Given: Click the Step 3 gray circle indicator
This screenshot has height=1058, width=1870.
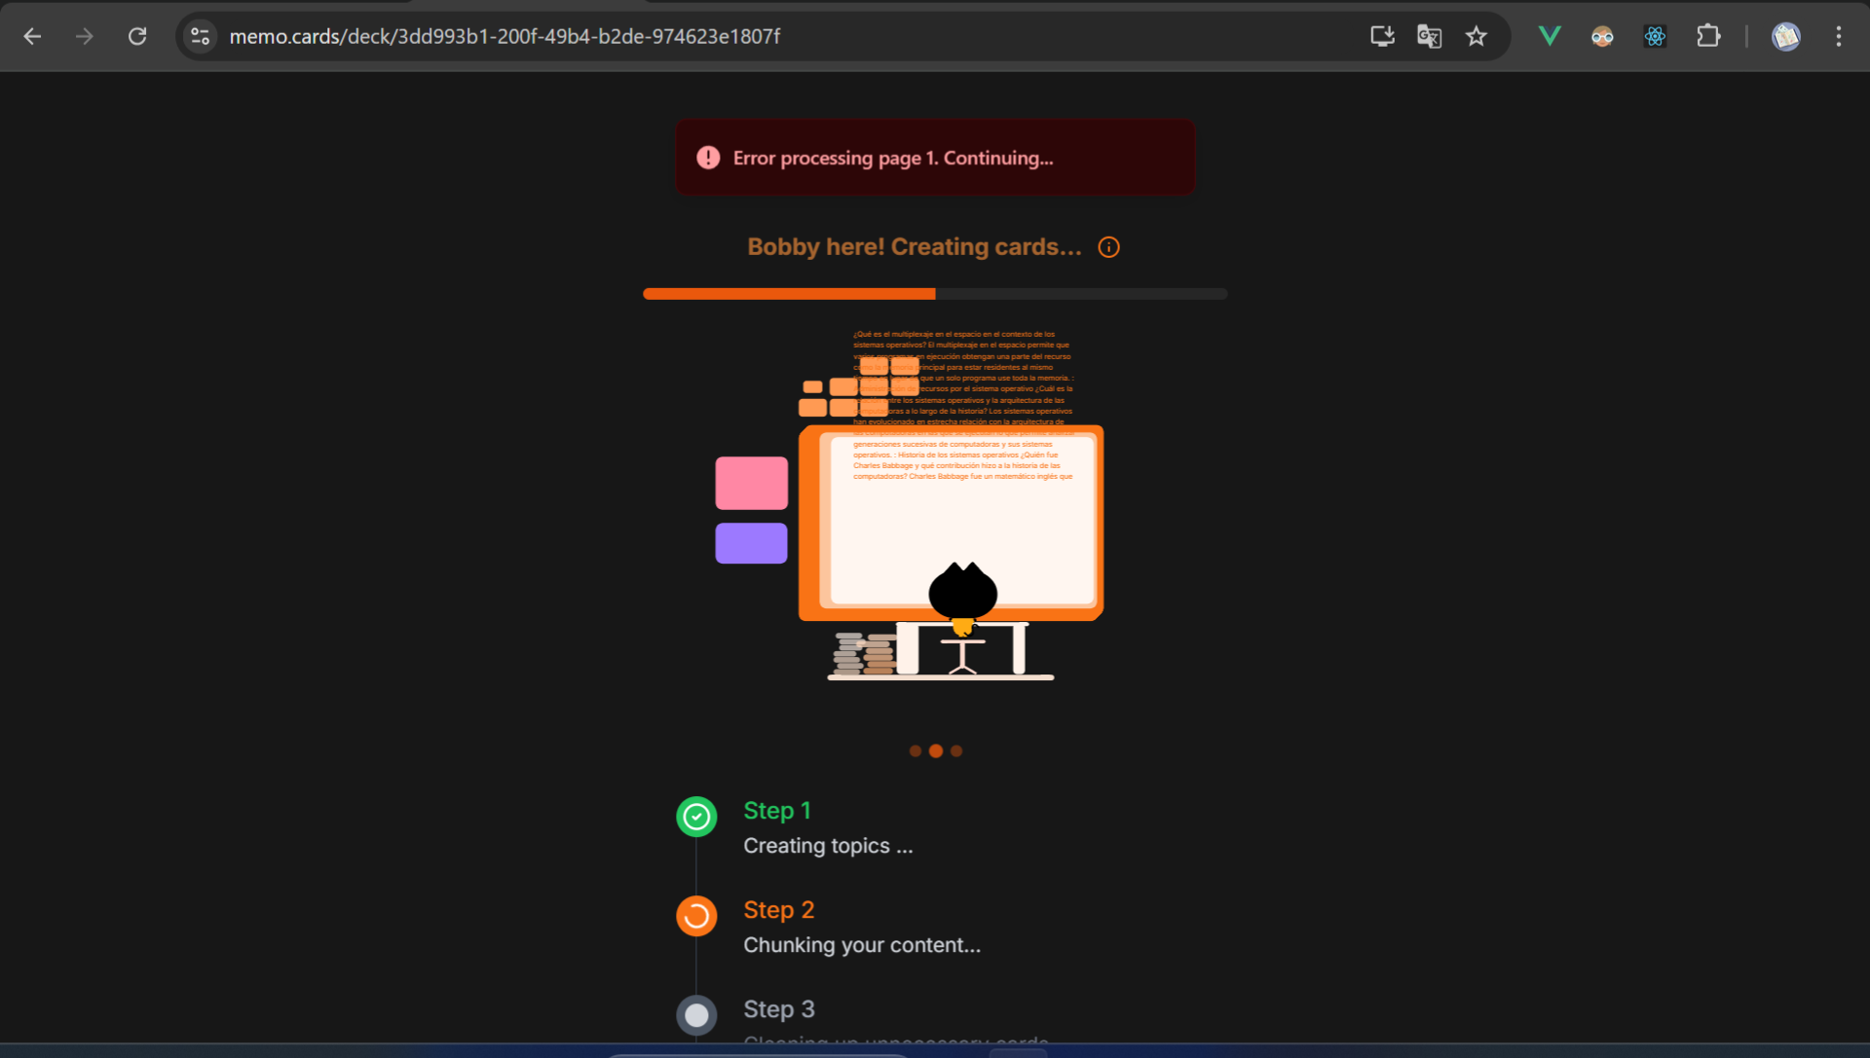Looking at the screenshot, I should pyautogui.click(x=696, y=1015).
